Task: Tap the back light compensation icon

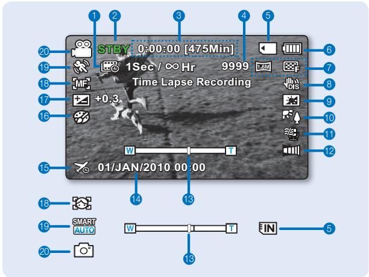Action: pyautogui.click(x=291, y=101)
